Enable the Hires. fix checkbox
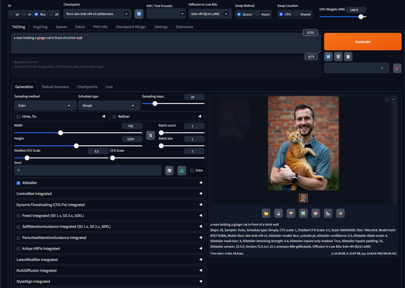The width and height of the screenshot is (405, 288). (x=18, y=117)
